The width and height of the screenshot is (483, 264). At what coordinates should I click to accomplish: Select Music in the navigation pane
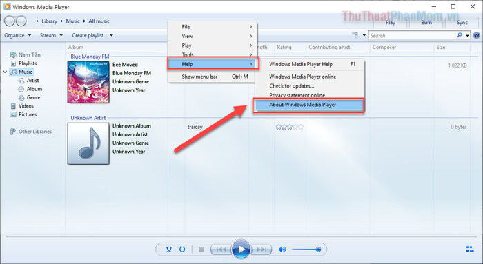pyautogui.click(x=21, y=72)
